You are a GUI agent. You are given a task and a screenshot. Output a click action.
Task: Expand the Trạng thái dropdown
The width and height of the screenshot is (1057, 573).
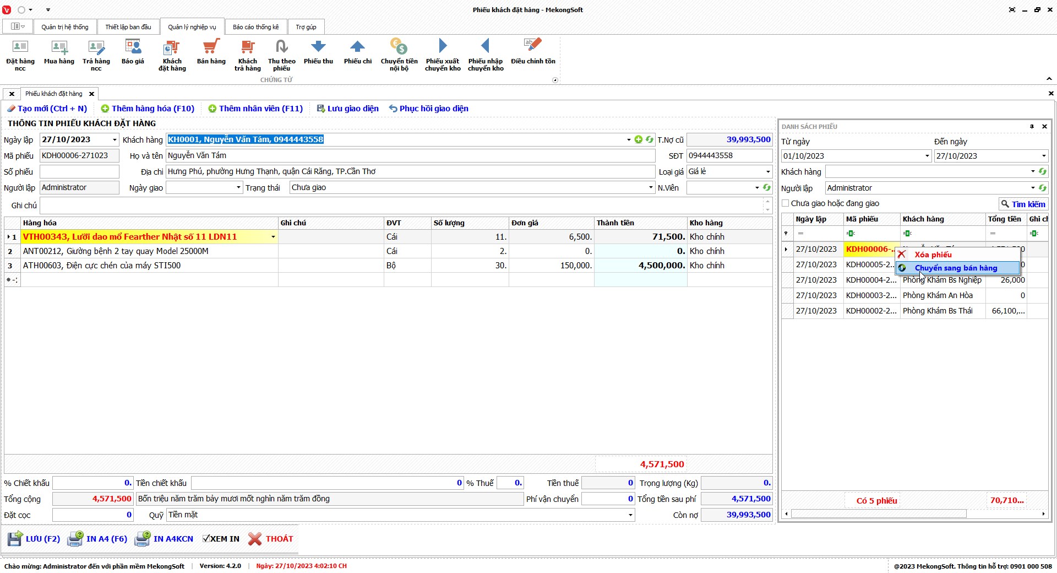651,188
